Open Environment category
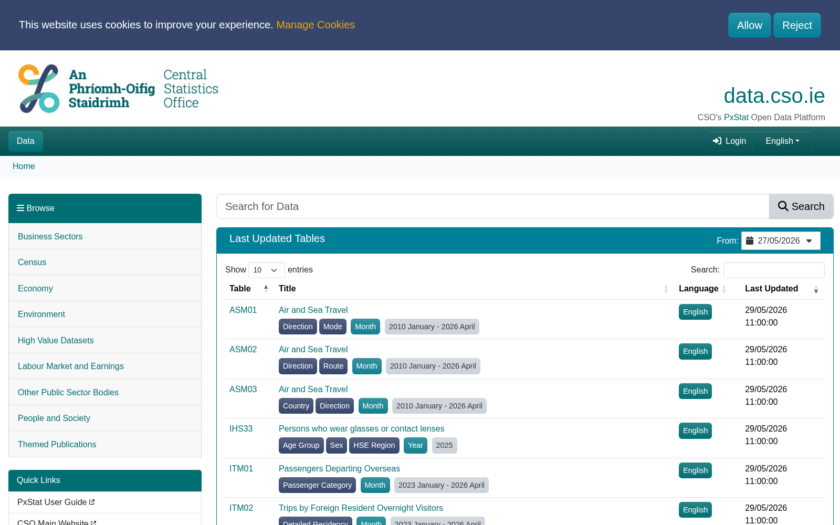The image size is (840, 525). tap(105, 314)
